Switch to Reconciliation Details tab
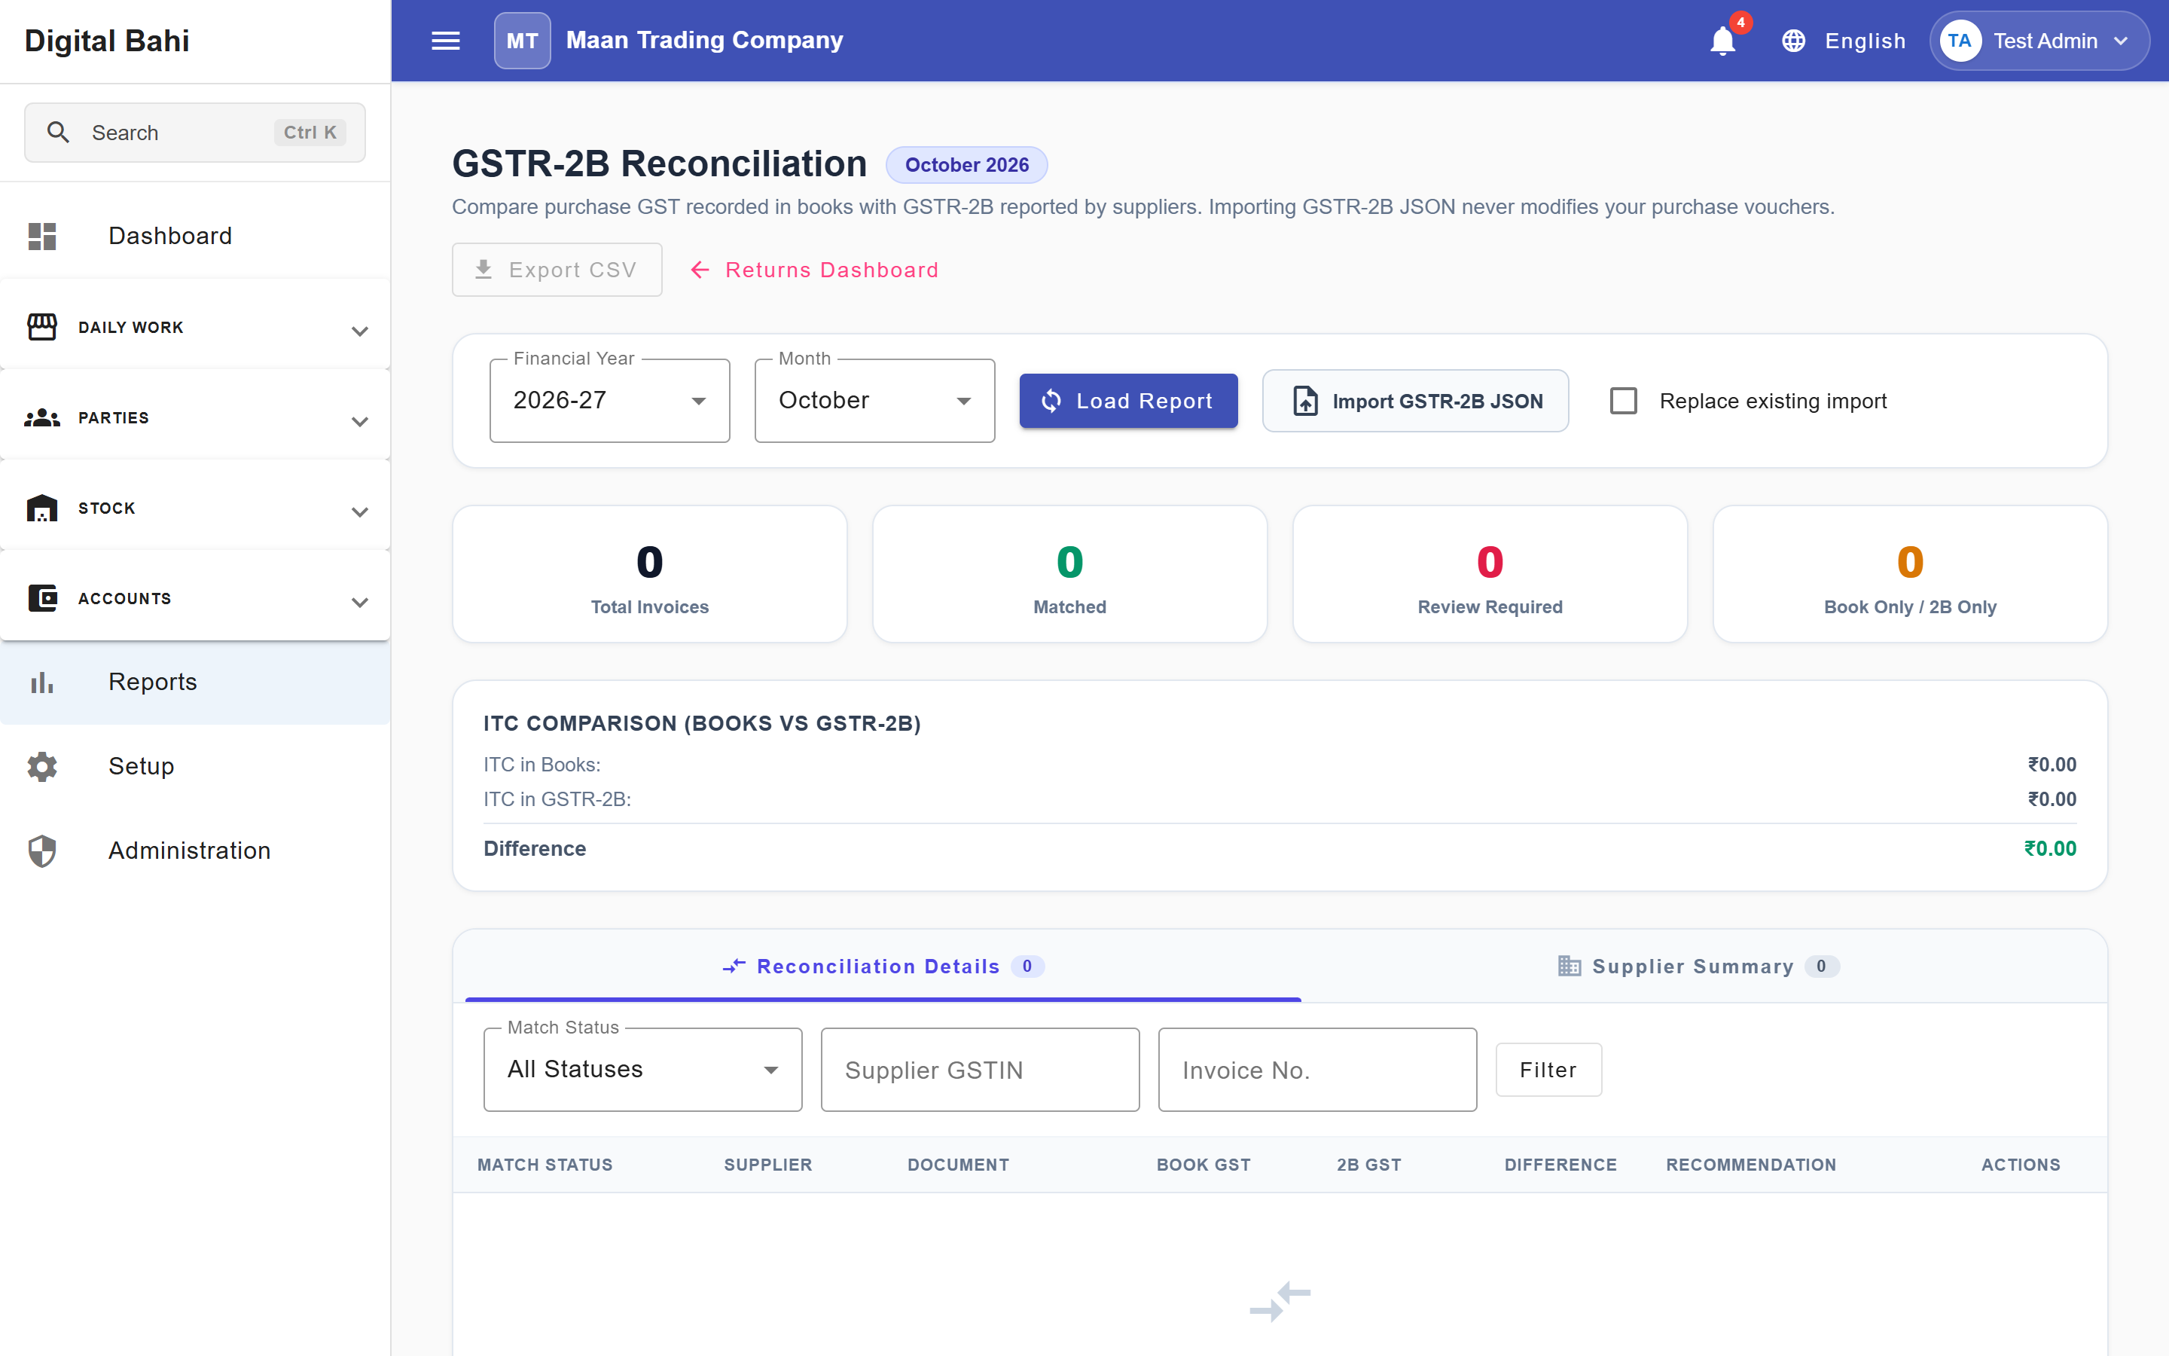This screenshot has height=1356, width=2169. [883, 966]
